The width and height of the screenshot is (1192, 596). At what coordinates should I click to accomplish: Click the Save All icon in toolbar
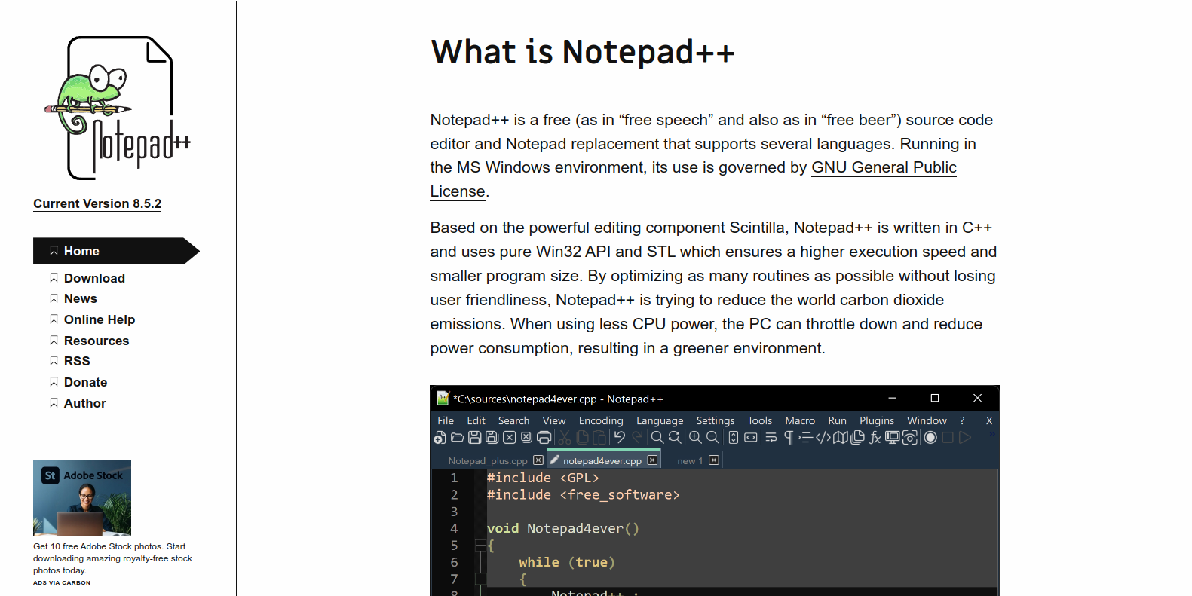point(492,437)
